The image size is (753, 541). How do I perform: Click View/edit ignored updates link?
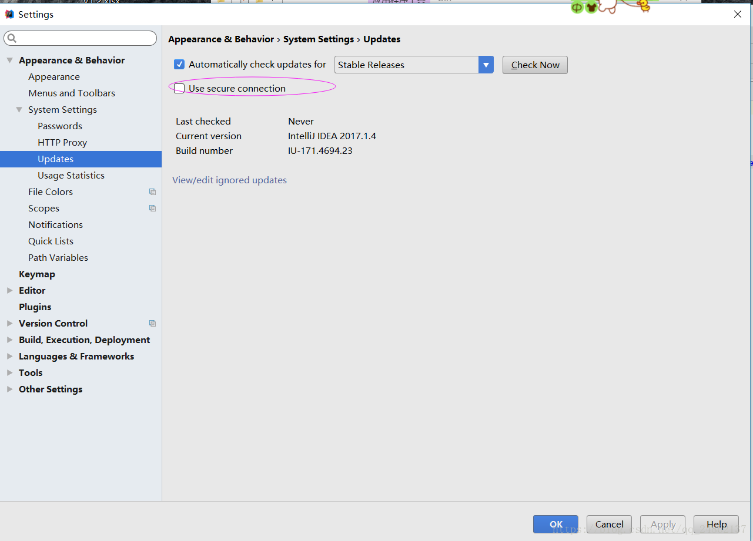(229, 180)
